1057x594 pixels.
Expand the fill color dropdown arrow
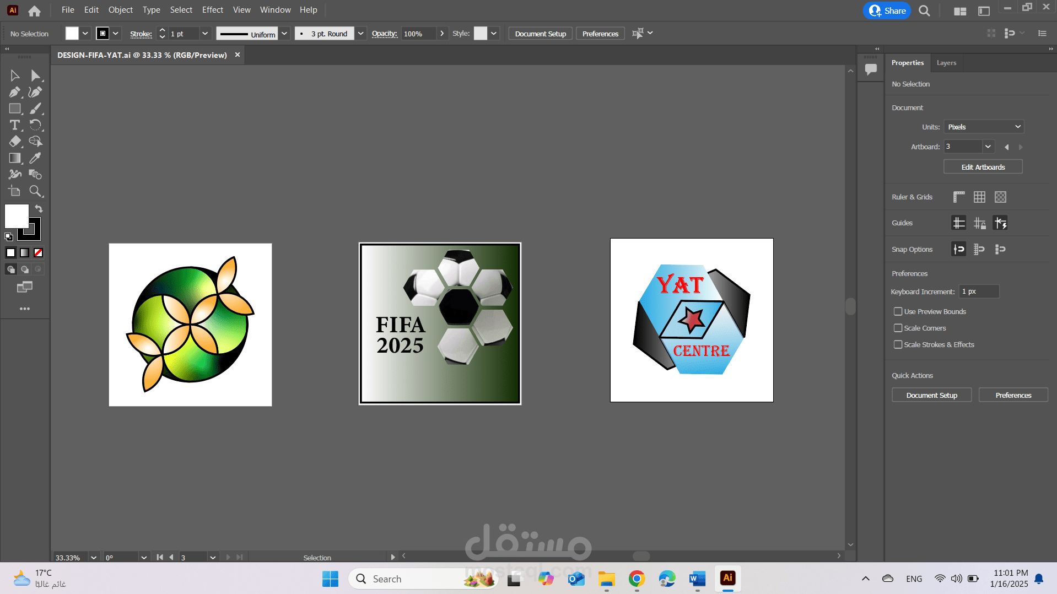[x=85, y=34]
